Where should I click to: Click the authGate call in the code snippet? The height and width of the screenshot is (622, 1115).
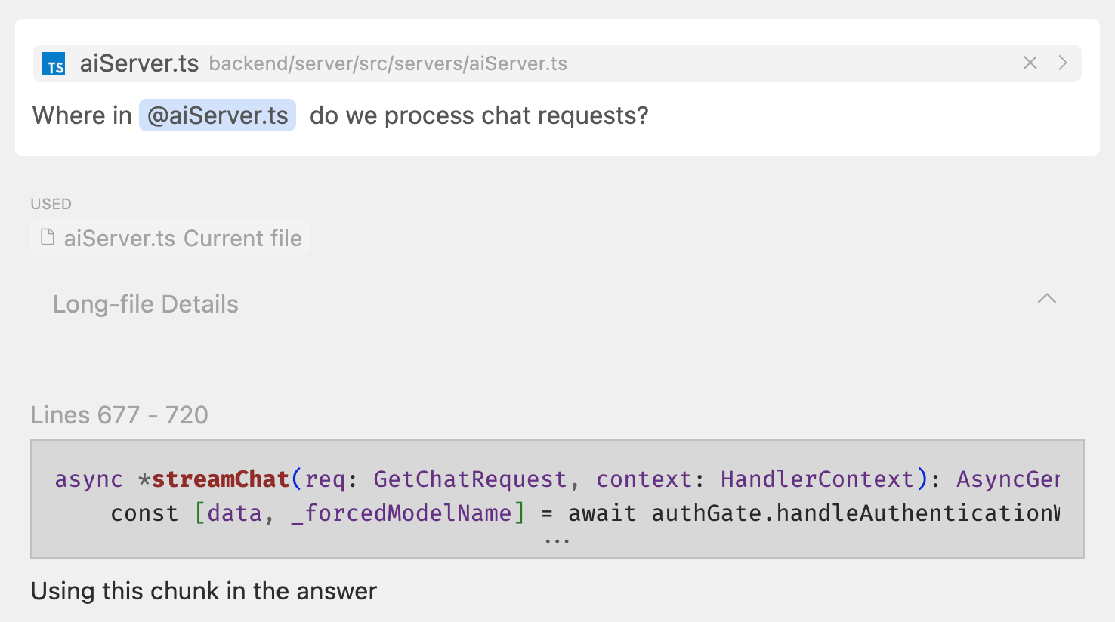pos(706,513)
